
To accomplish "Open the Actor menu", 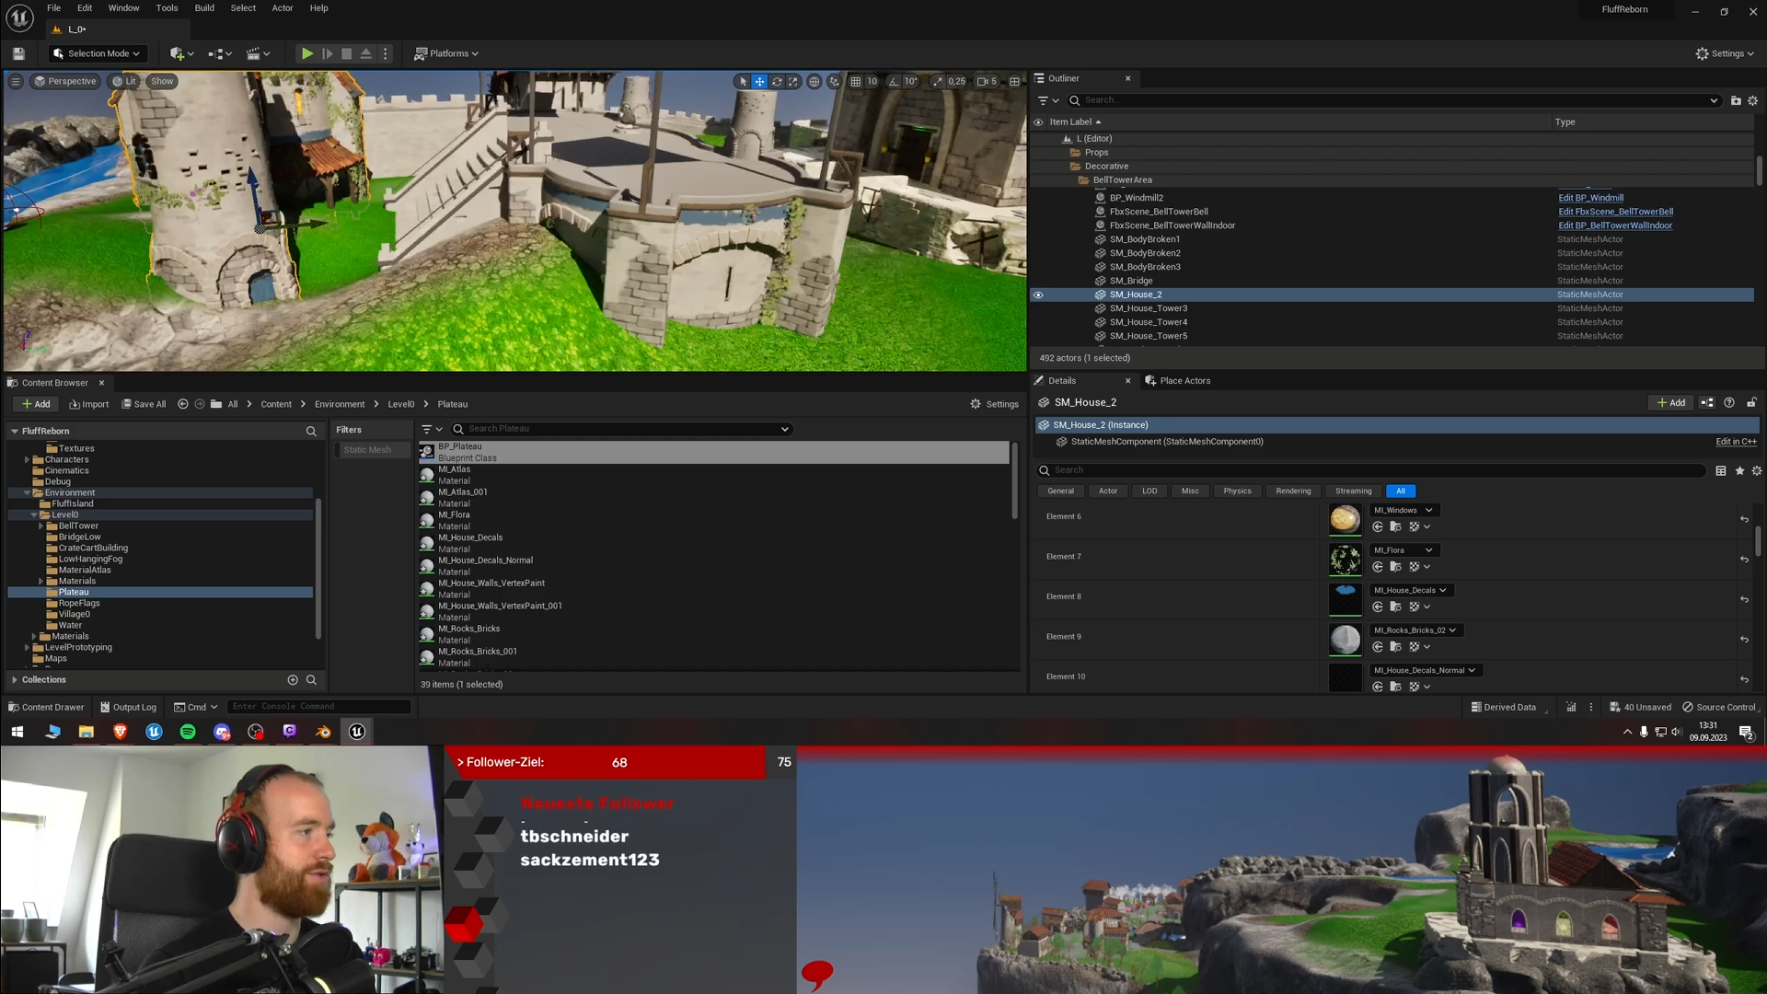I will (x=283, y=8).
